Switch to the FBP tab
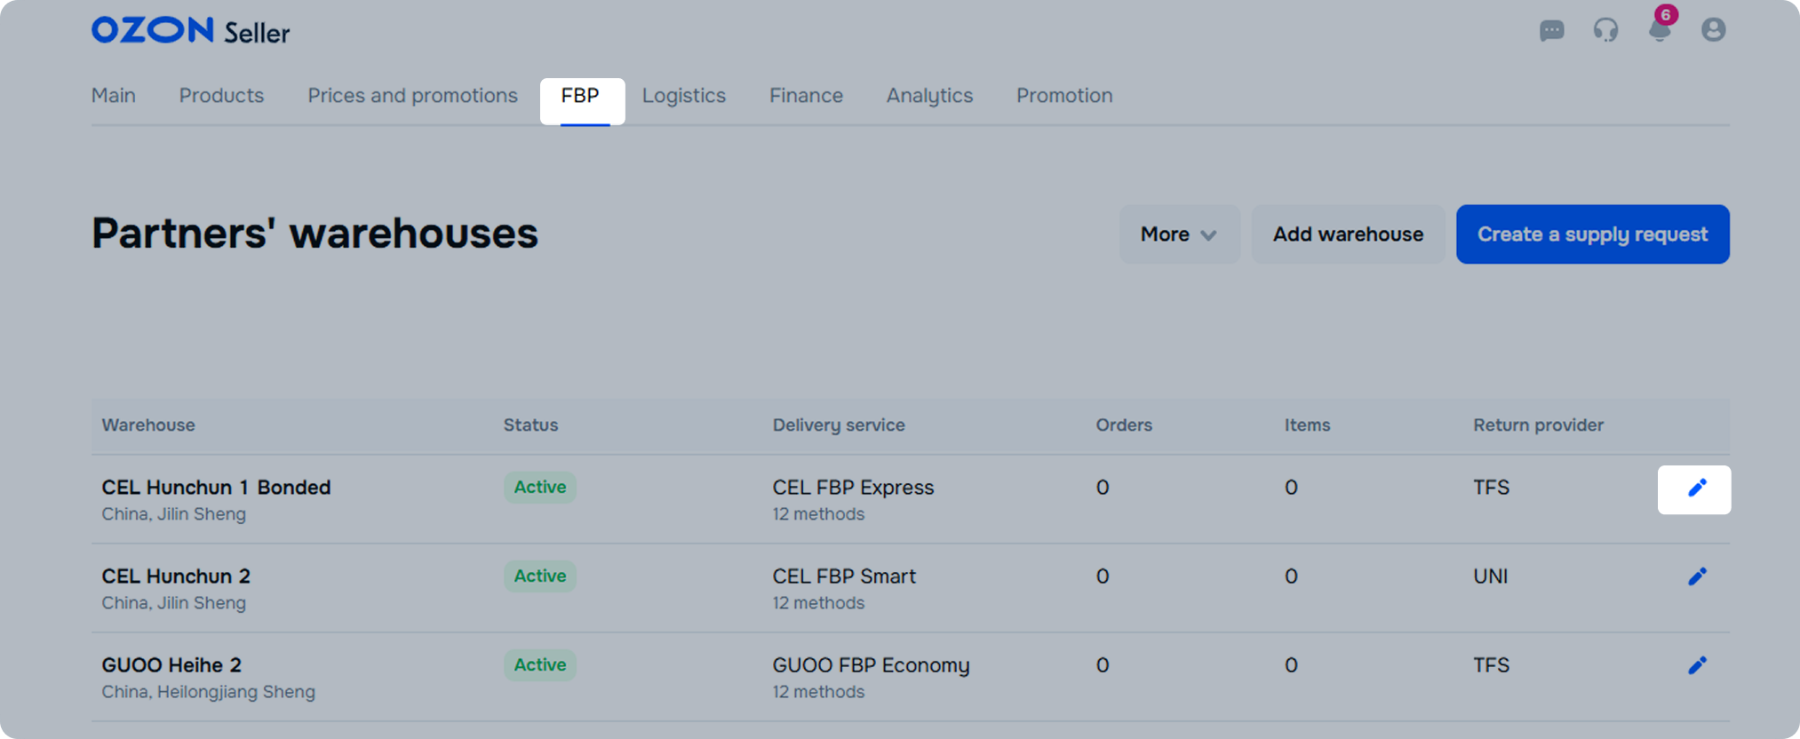Viewport: 1800px width, 739px height. point(581,96)
